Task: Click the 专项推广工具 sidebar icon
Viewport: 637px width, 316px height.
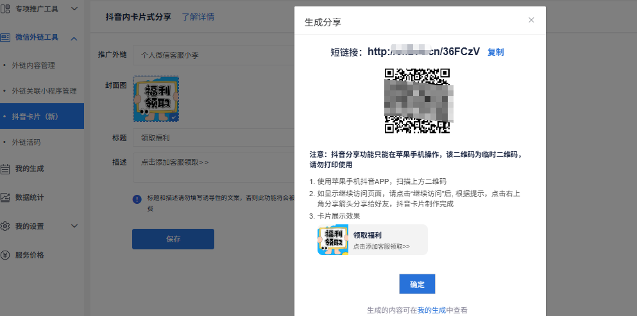Action: pos(5,9)
